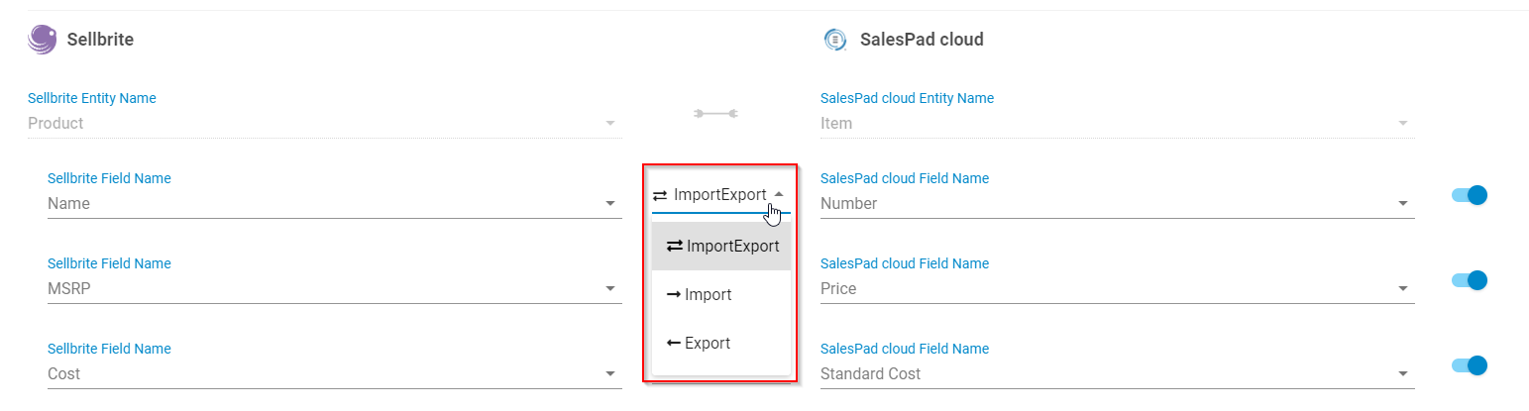Expand the SalesPad Standard Cost dropdown
Viewport: 1529px width, 411px height.
pos(1116,374)
